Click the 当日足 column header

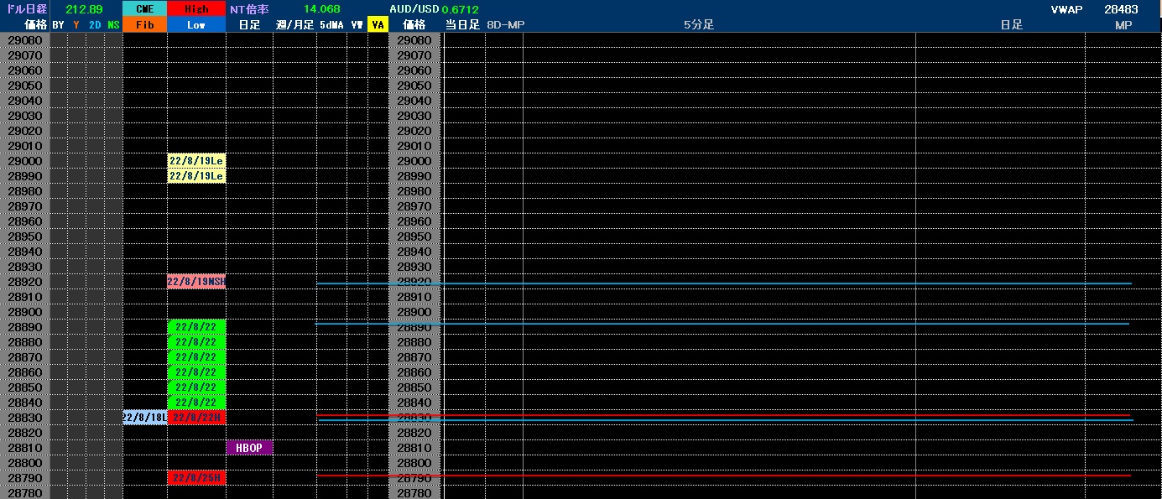tap(462, 25)
